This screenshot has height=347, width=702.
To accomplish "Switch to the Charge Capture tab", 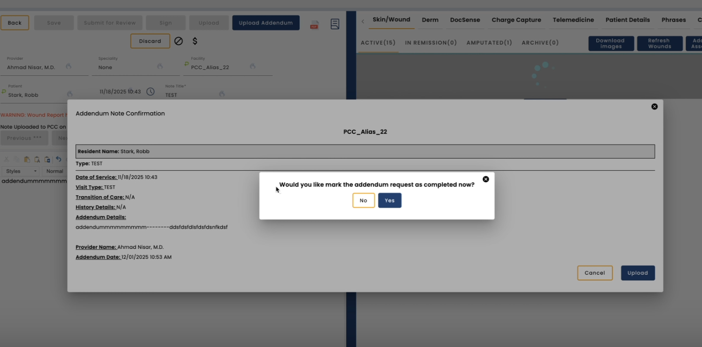I will [x=516, y=20].
